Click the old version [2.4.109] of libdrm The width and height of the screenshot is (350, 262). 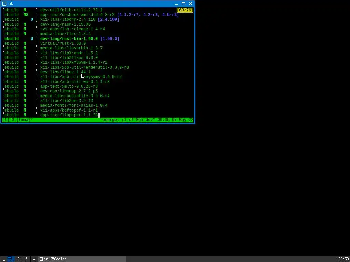click(x=108, y=19)
